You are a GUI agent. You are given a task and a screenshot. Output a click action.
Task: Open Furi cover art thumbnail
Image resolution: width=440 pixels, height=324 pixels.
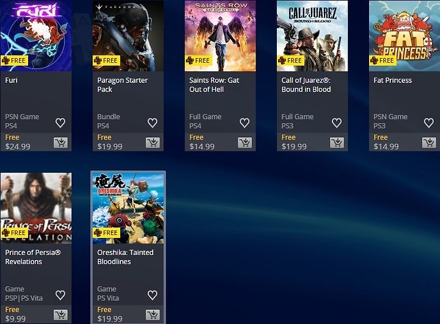click(x=36, y=36)
